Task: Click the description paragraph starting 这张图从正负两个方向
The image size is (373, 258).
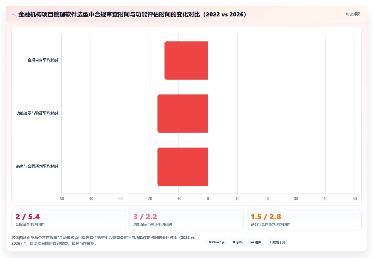Action: tap(103, 240)
